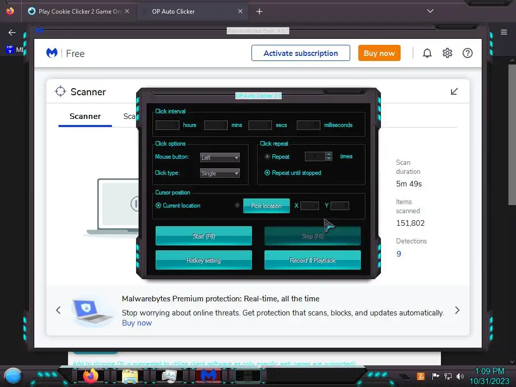Decrease repeat count with down arrow
This screenshot has height=387, width=516.
pos(329,159)
